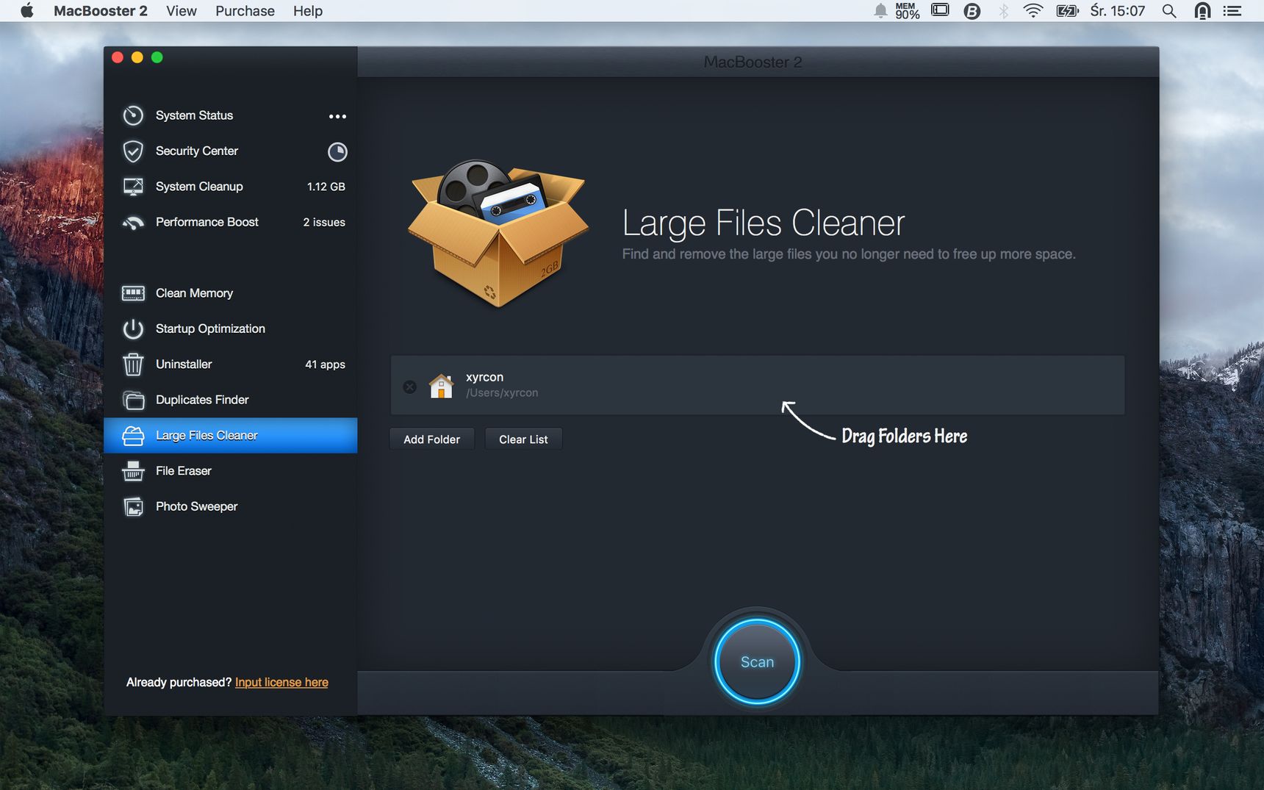Click the xyrcon home folder icon

click(x=441, y=386)
